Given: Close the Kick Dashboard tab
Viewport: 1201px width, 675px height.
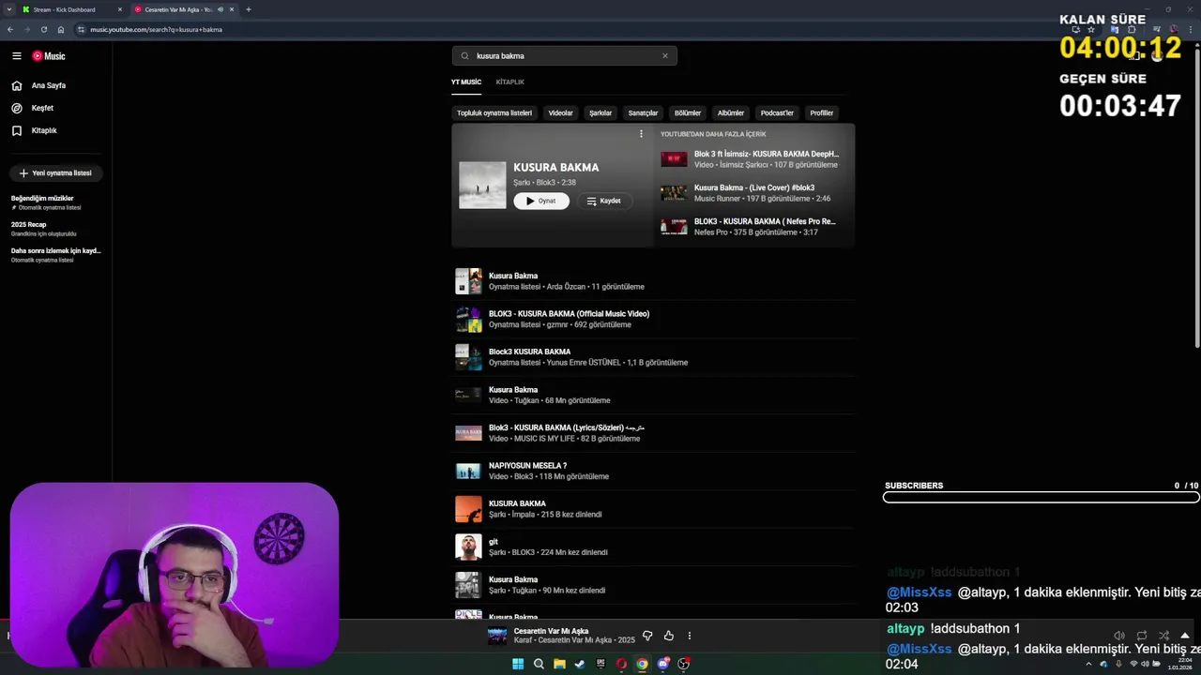Looking at the screenshot, I should (x=119, y=9).
